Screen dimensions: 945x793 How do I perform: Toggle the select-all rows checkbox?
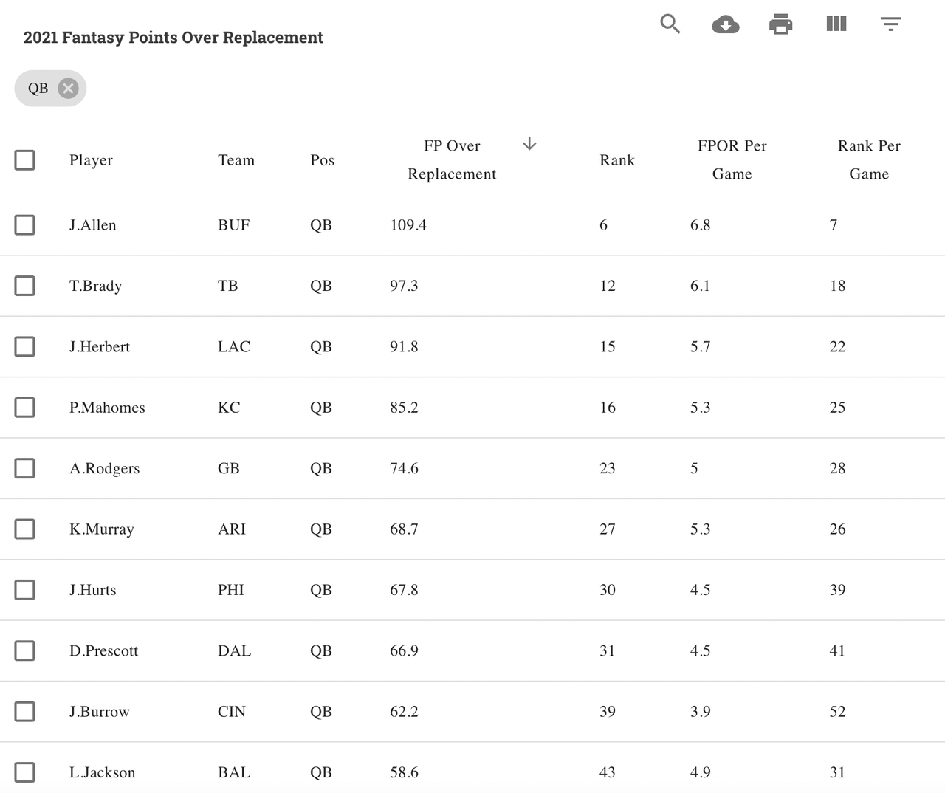[x=25, y=160]
